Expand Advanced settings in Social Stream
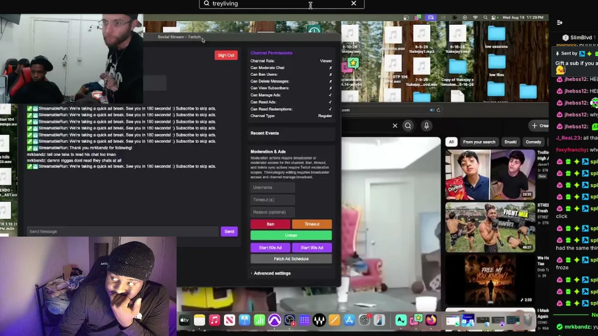 (271, 273)
